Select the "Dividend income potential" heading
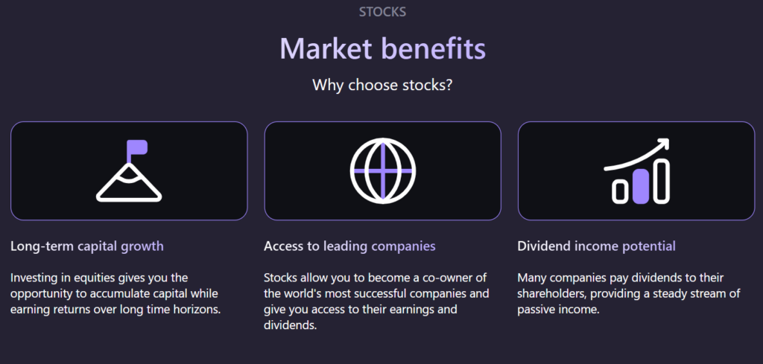This screenshot has height=364, width=763. [x=596, y=246]
